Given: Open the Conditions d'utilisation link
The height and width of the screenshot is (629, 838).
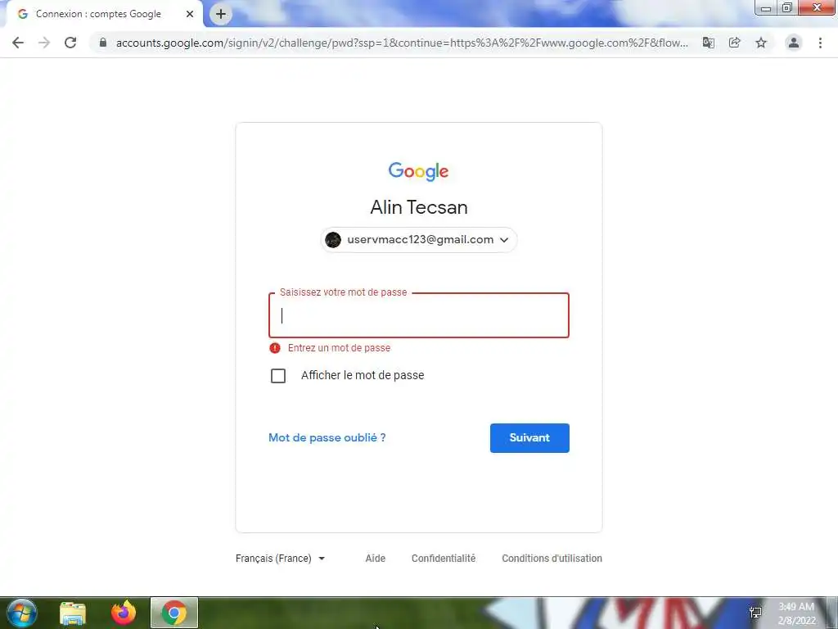Looking at the screenshot, I should 552,559.
